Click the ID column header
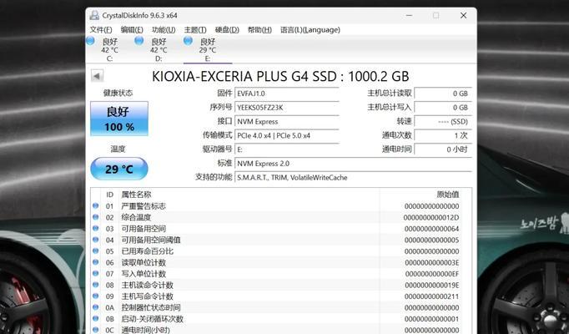Viewport: 569px width, 334px height. pyautogui.click(x=110, y=195)
